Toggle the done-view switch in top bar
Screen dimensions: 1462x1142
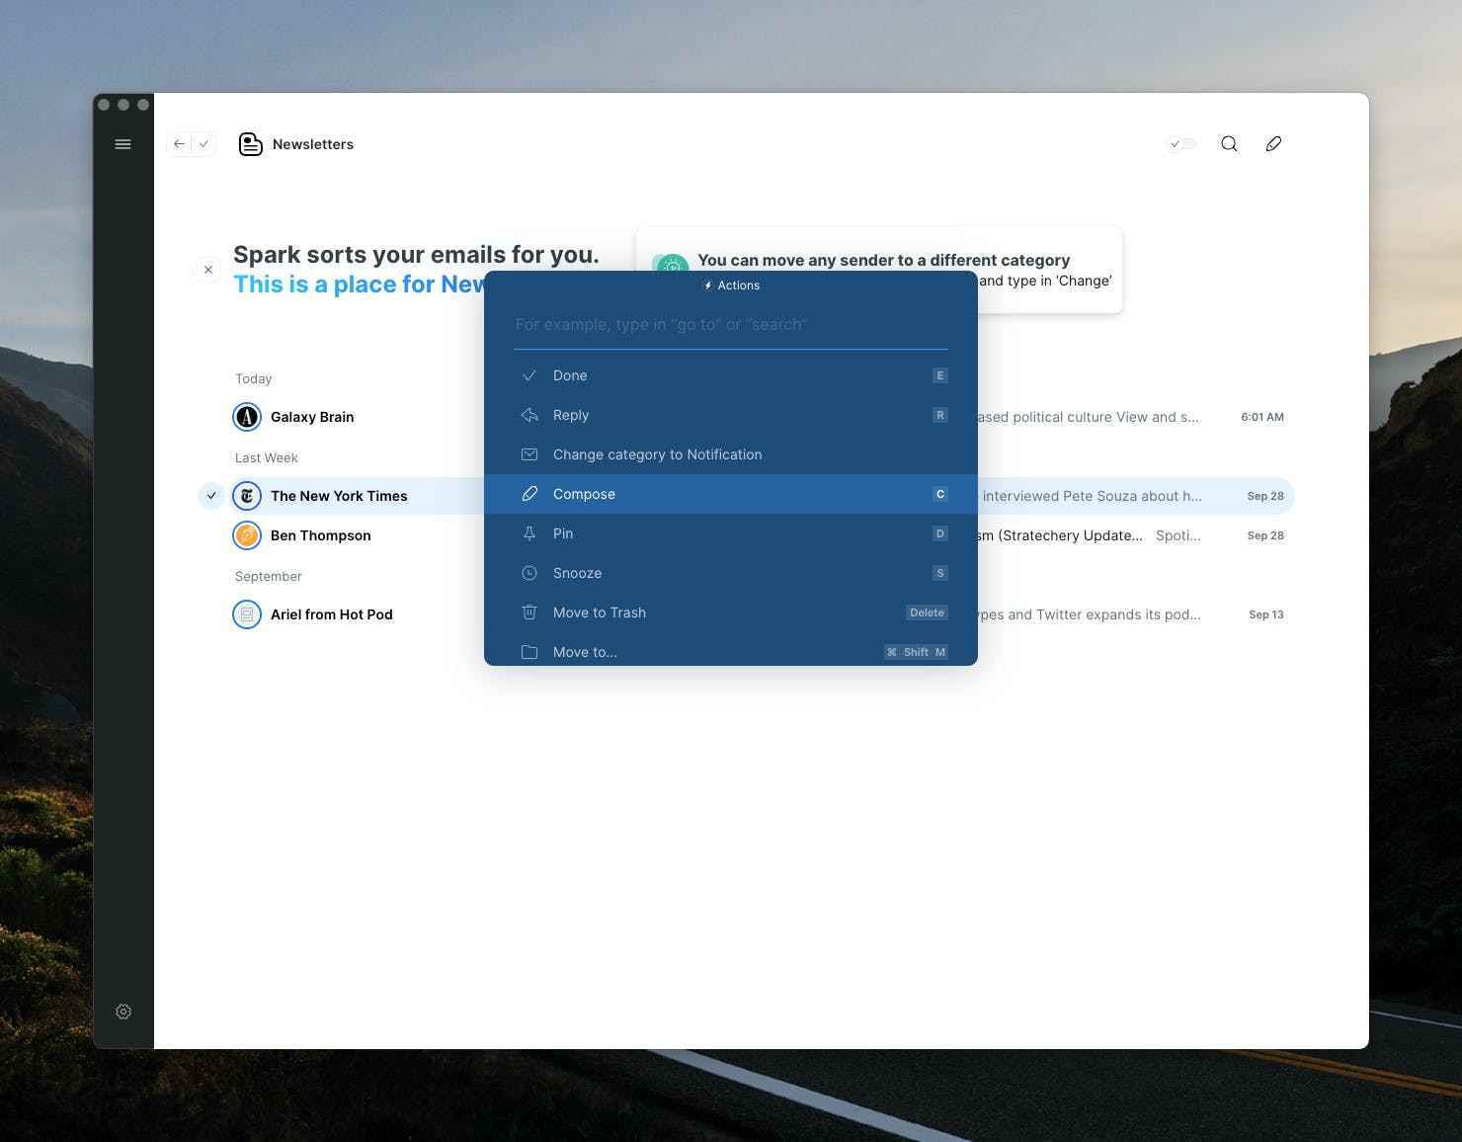click(1181, 144)
